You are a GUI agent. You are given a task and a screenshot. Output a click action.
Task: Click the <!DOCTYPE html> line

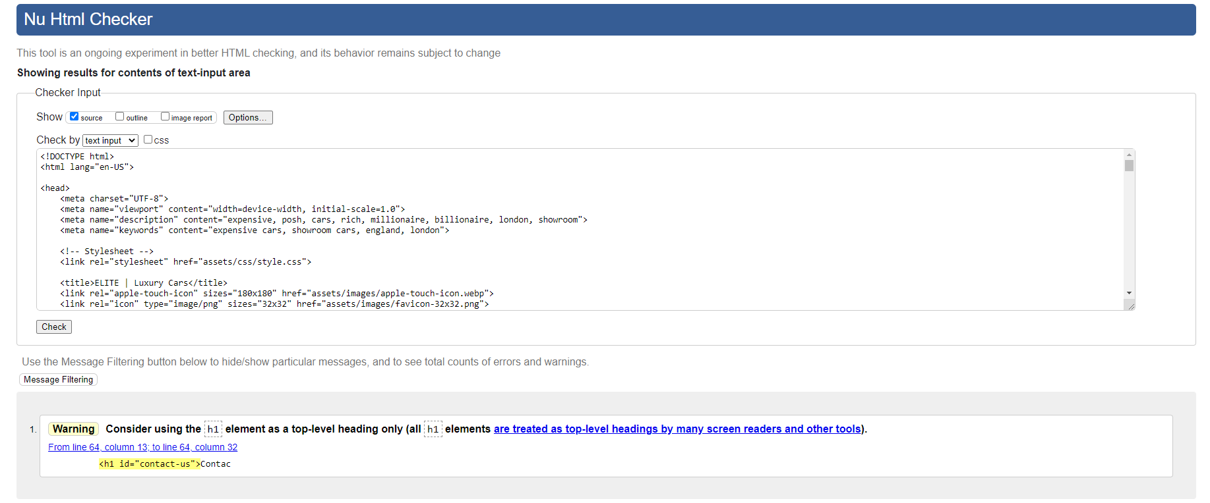tap(77, 156)
